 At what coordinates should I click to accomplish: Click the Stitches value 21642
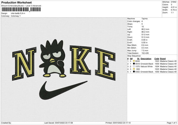pyautogui.click(x=174, y=2)
